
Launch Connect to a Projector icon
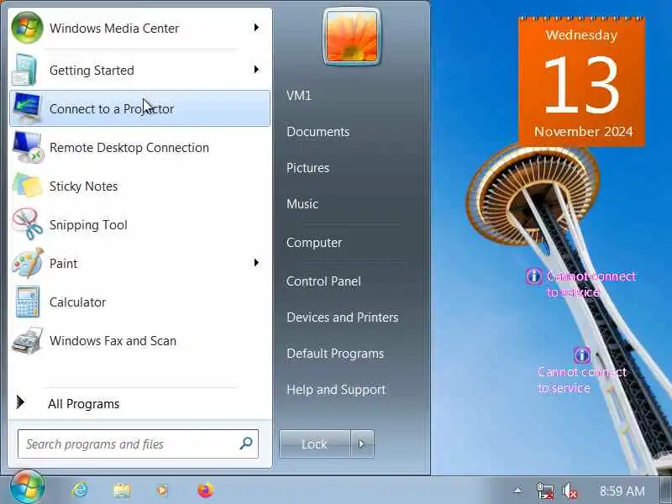tap(27, 108)
